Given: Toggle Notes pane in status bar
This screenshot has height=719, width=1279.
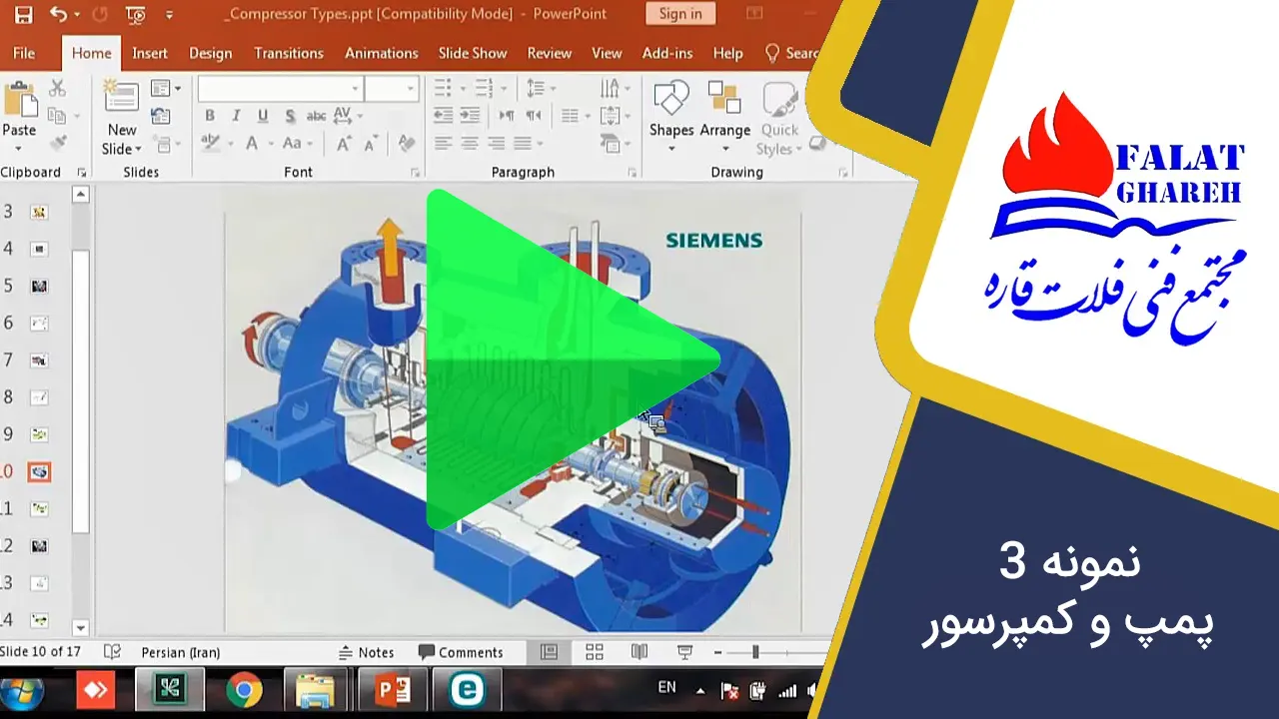Looking at the screenshot, I should tap(367, 652).
